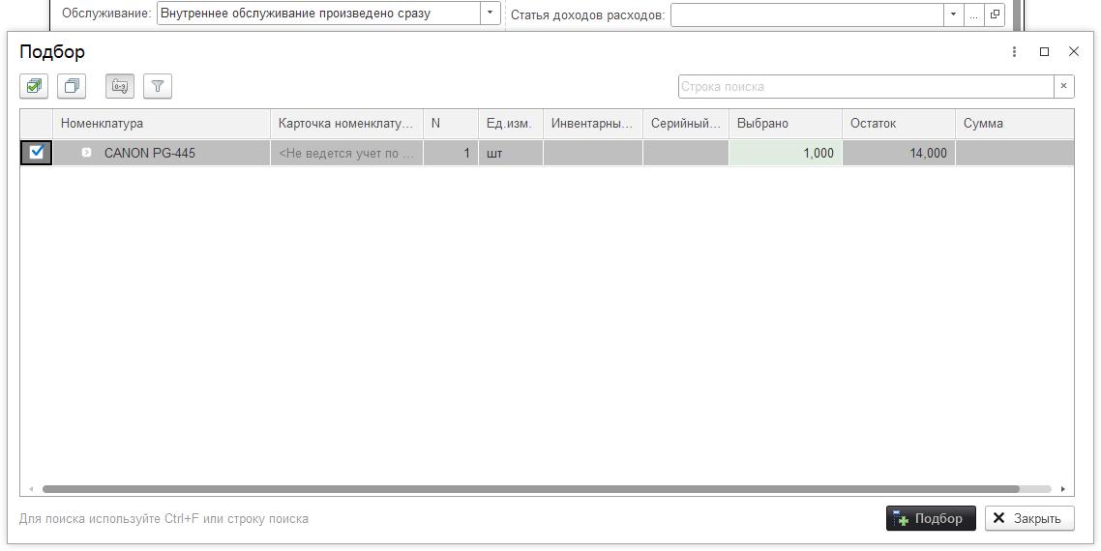This screenshot has height=551, width=1101.
Task: Click the uncheck all rows icon
Action: [72, 86]
